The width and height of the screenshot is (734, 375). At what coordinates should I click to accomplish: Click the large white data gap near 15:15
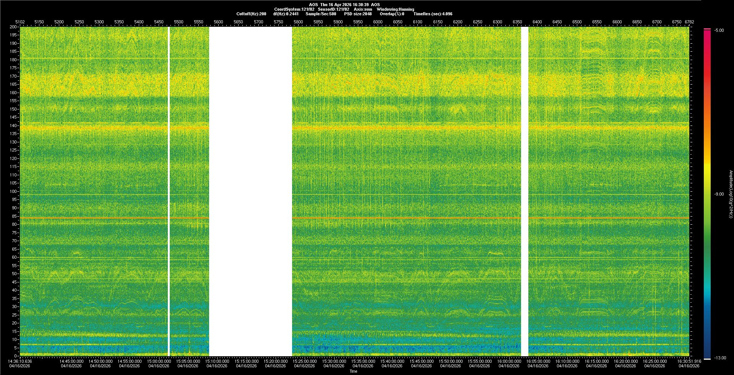[250, 191]
